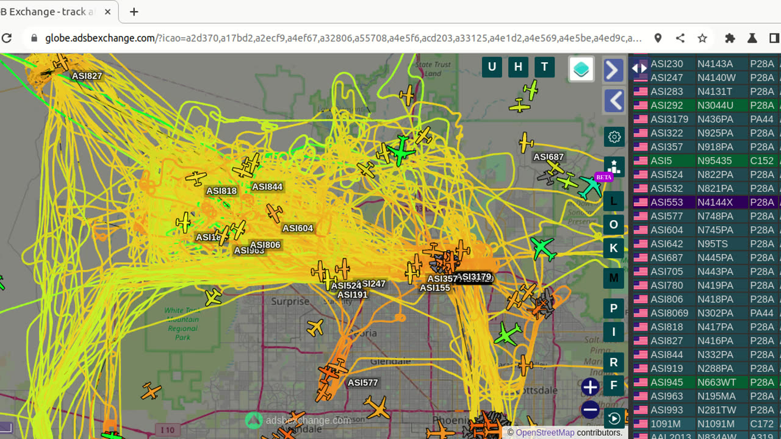Click the ASI844 aircraft label on map
The image size is (781, 439).
[267, 187]
